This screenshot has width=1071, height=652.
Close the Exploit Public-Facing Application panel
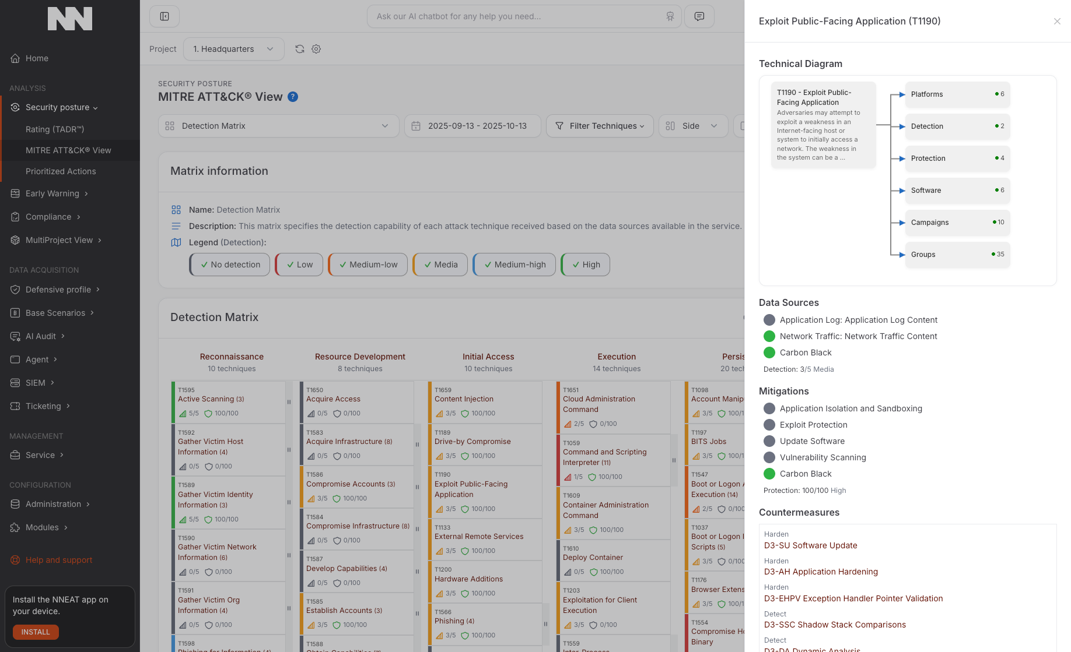(1056, 22)
